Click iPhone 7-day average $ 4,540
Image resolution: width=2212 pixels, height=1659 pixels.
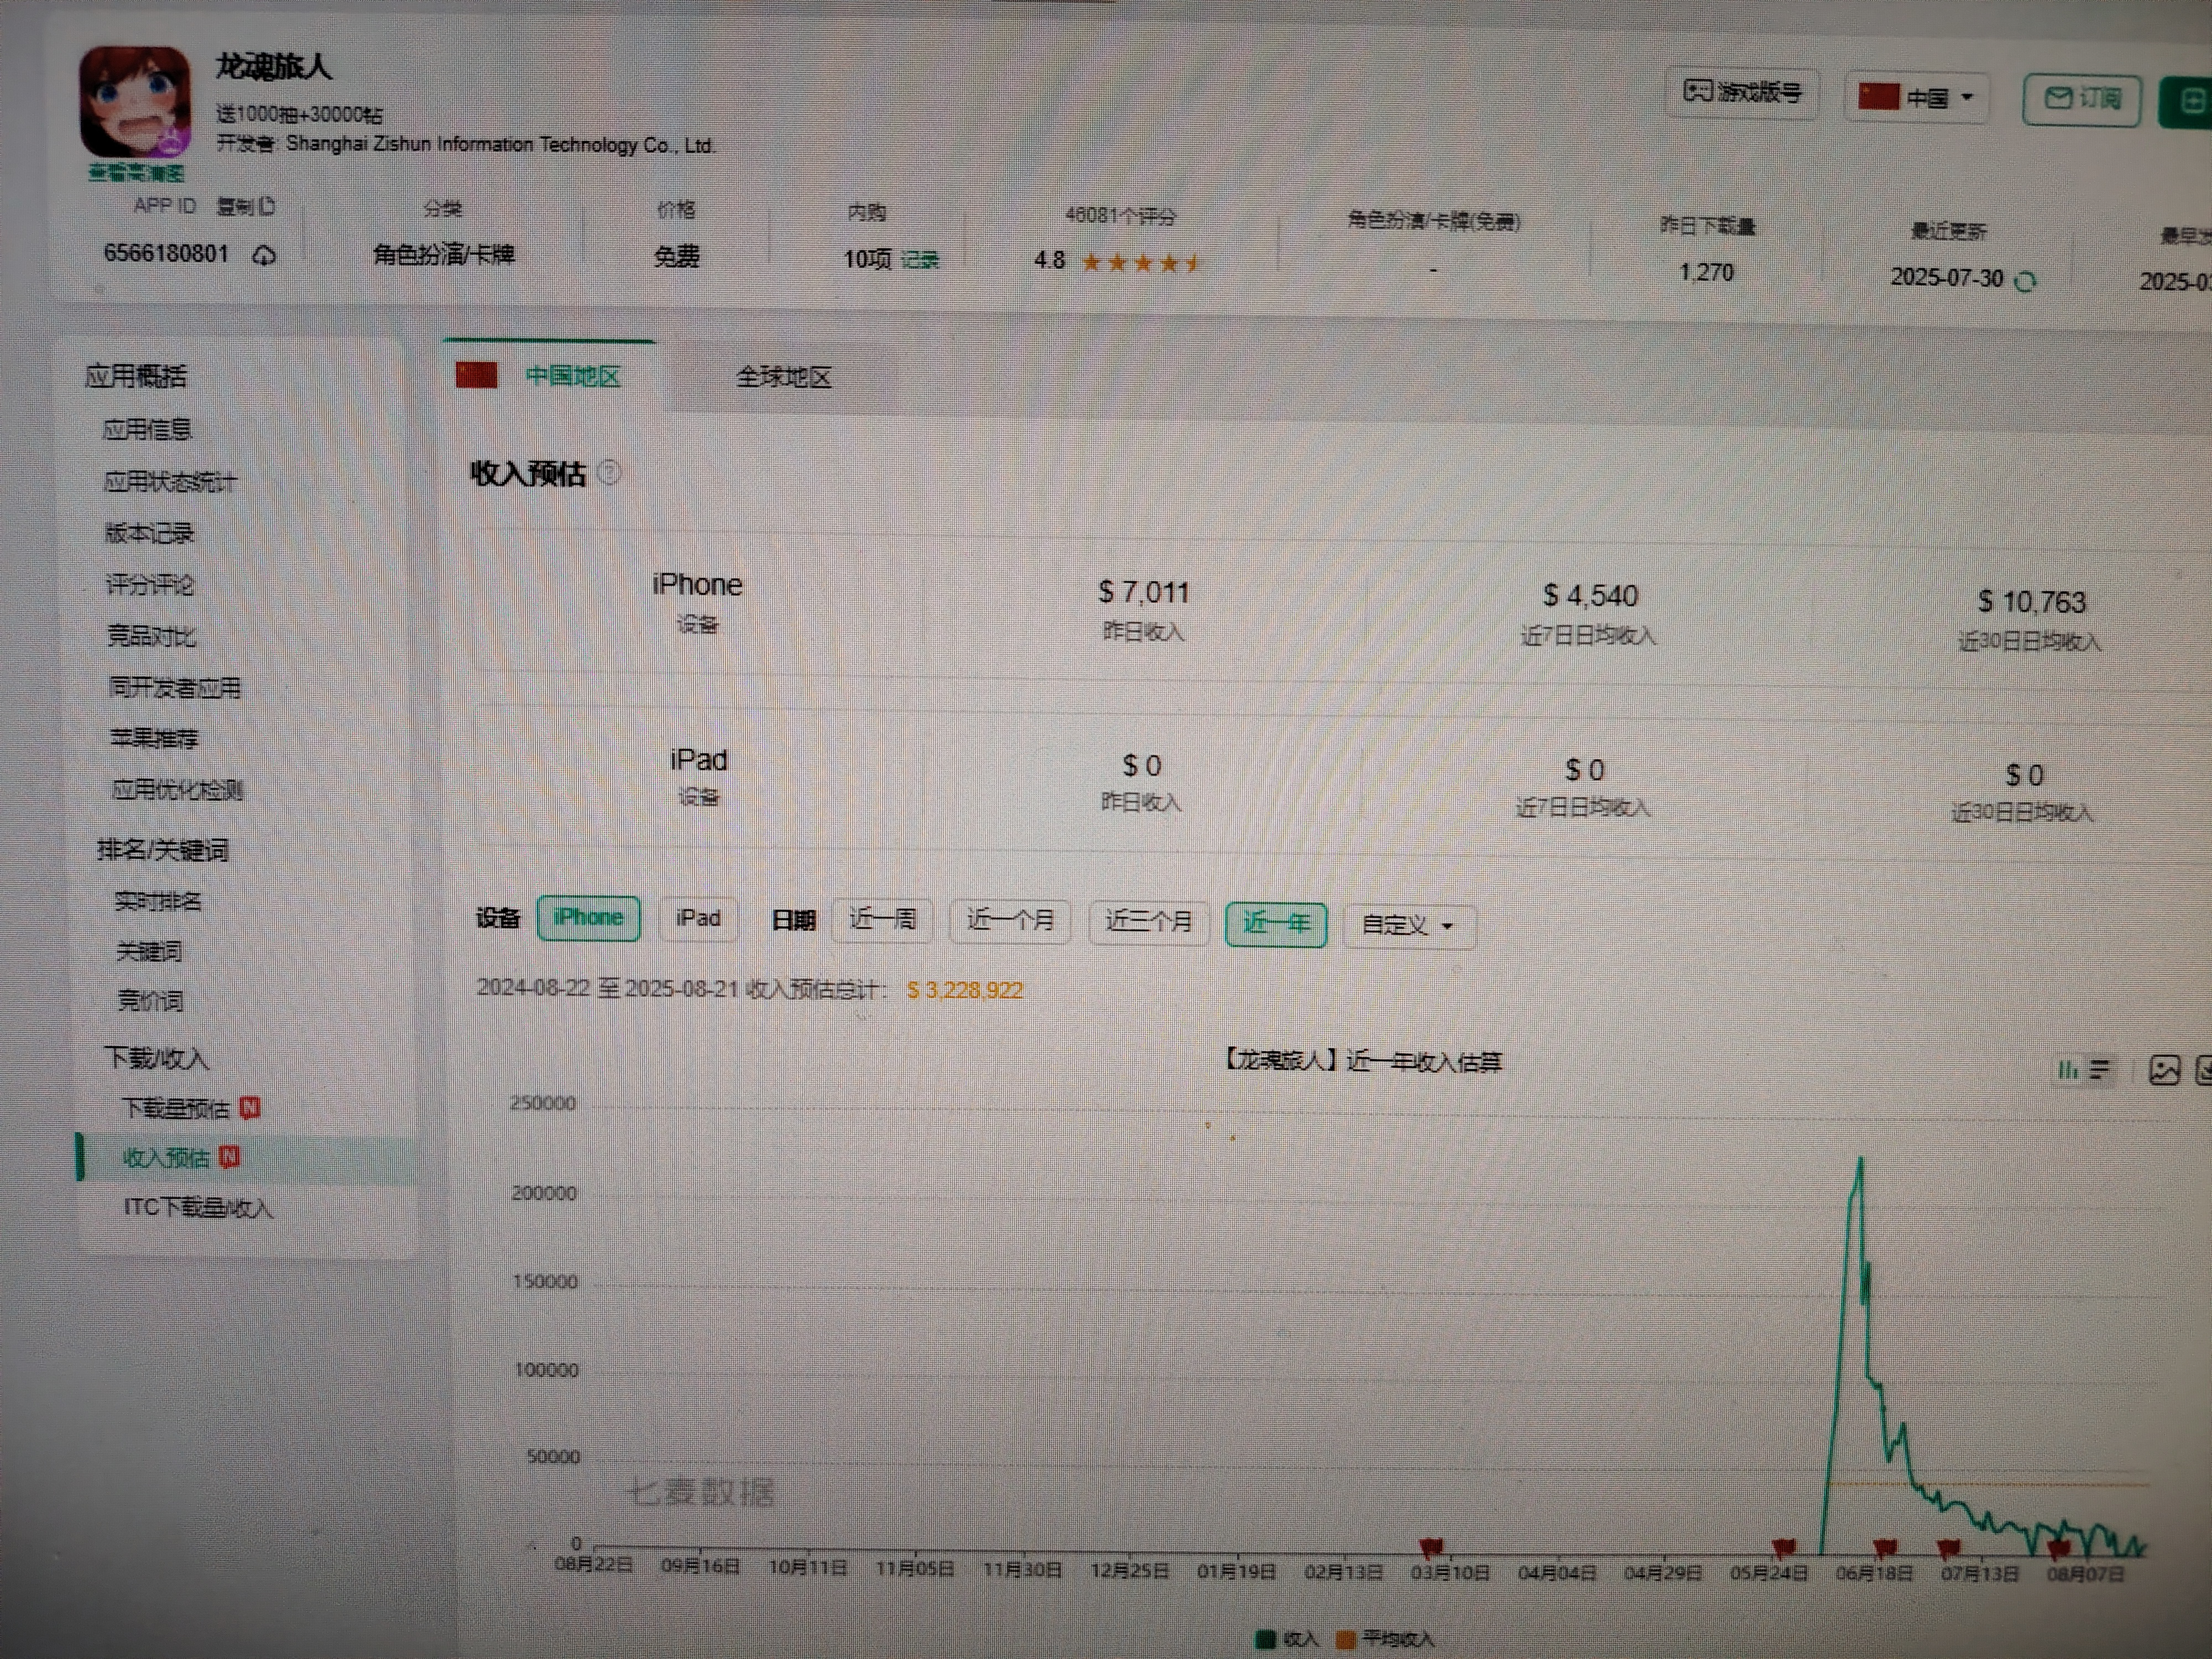[1590, 596]
